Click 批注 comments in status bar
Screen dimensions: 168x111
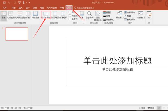pos(151,108)
